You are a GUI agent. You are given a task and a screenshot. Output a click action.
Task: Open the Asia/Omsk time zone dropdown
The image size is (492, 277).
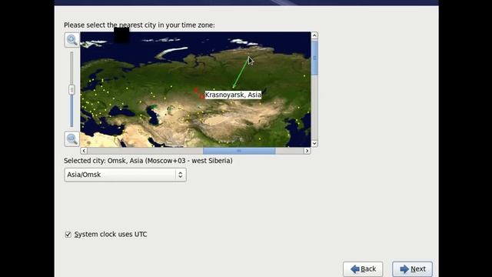click(125, 175)
